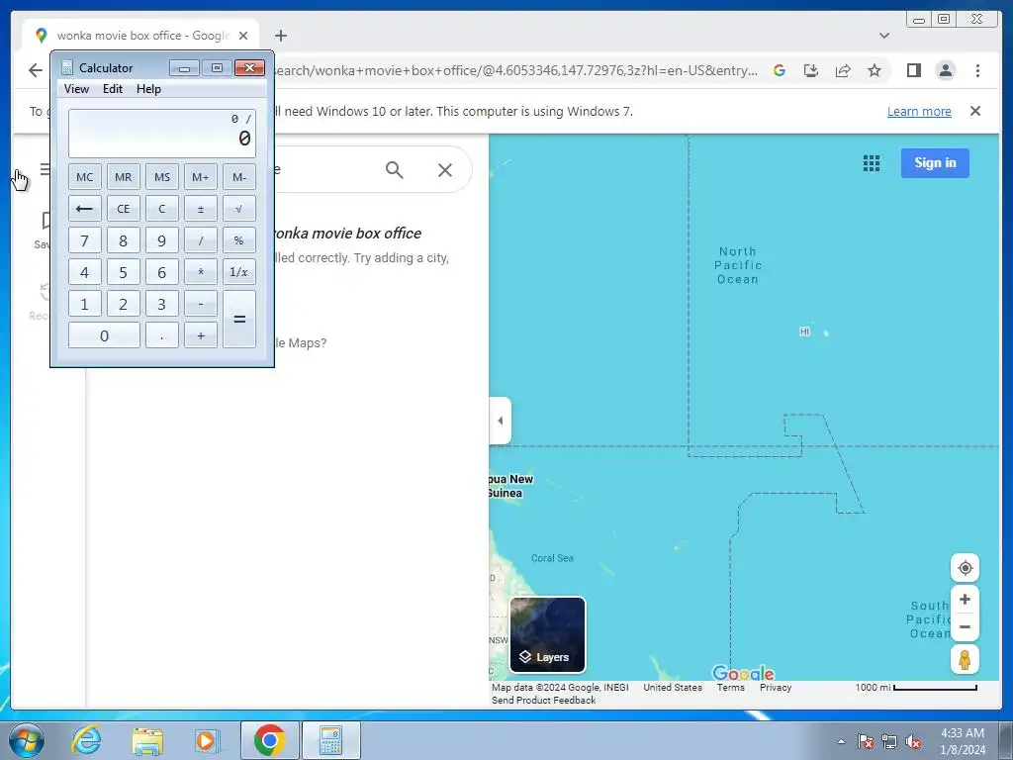Click the Calculator M+ button
This screenshot has width=1013, height=760.
200,177
